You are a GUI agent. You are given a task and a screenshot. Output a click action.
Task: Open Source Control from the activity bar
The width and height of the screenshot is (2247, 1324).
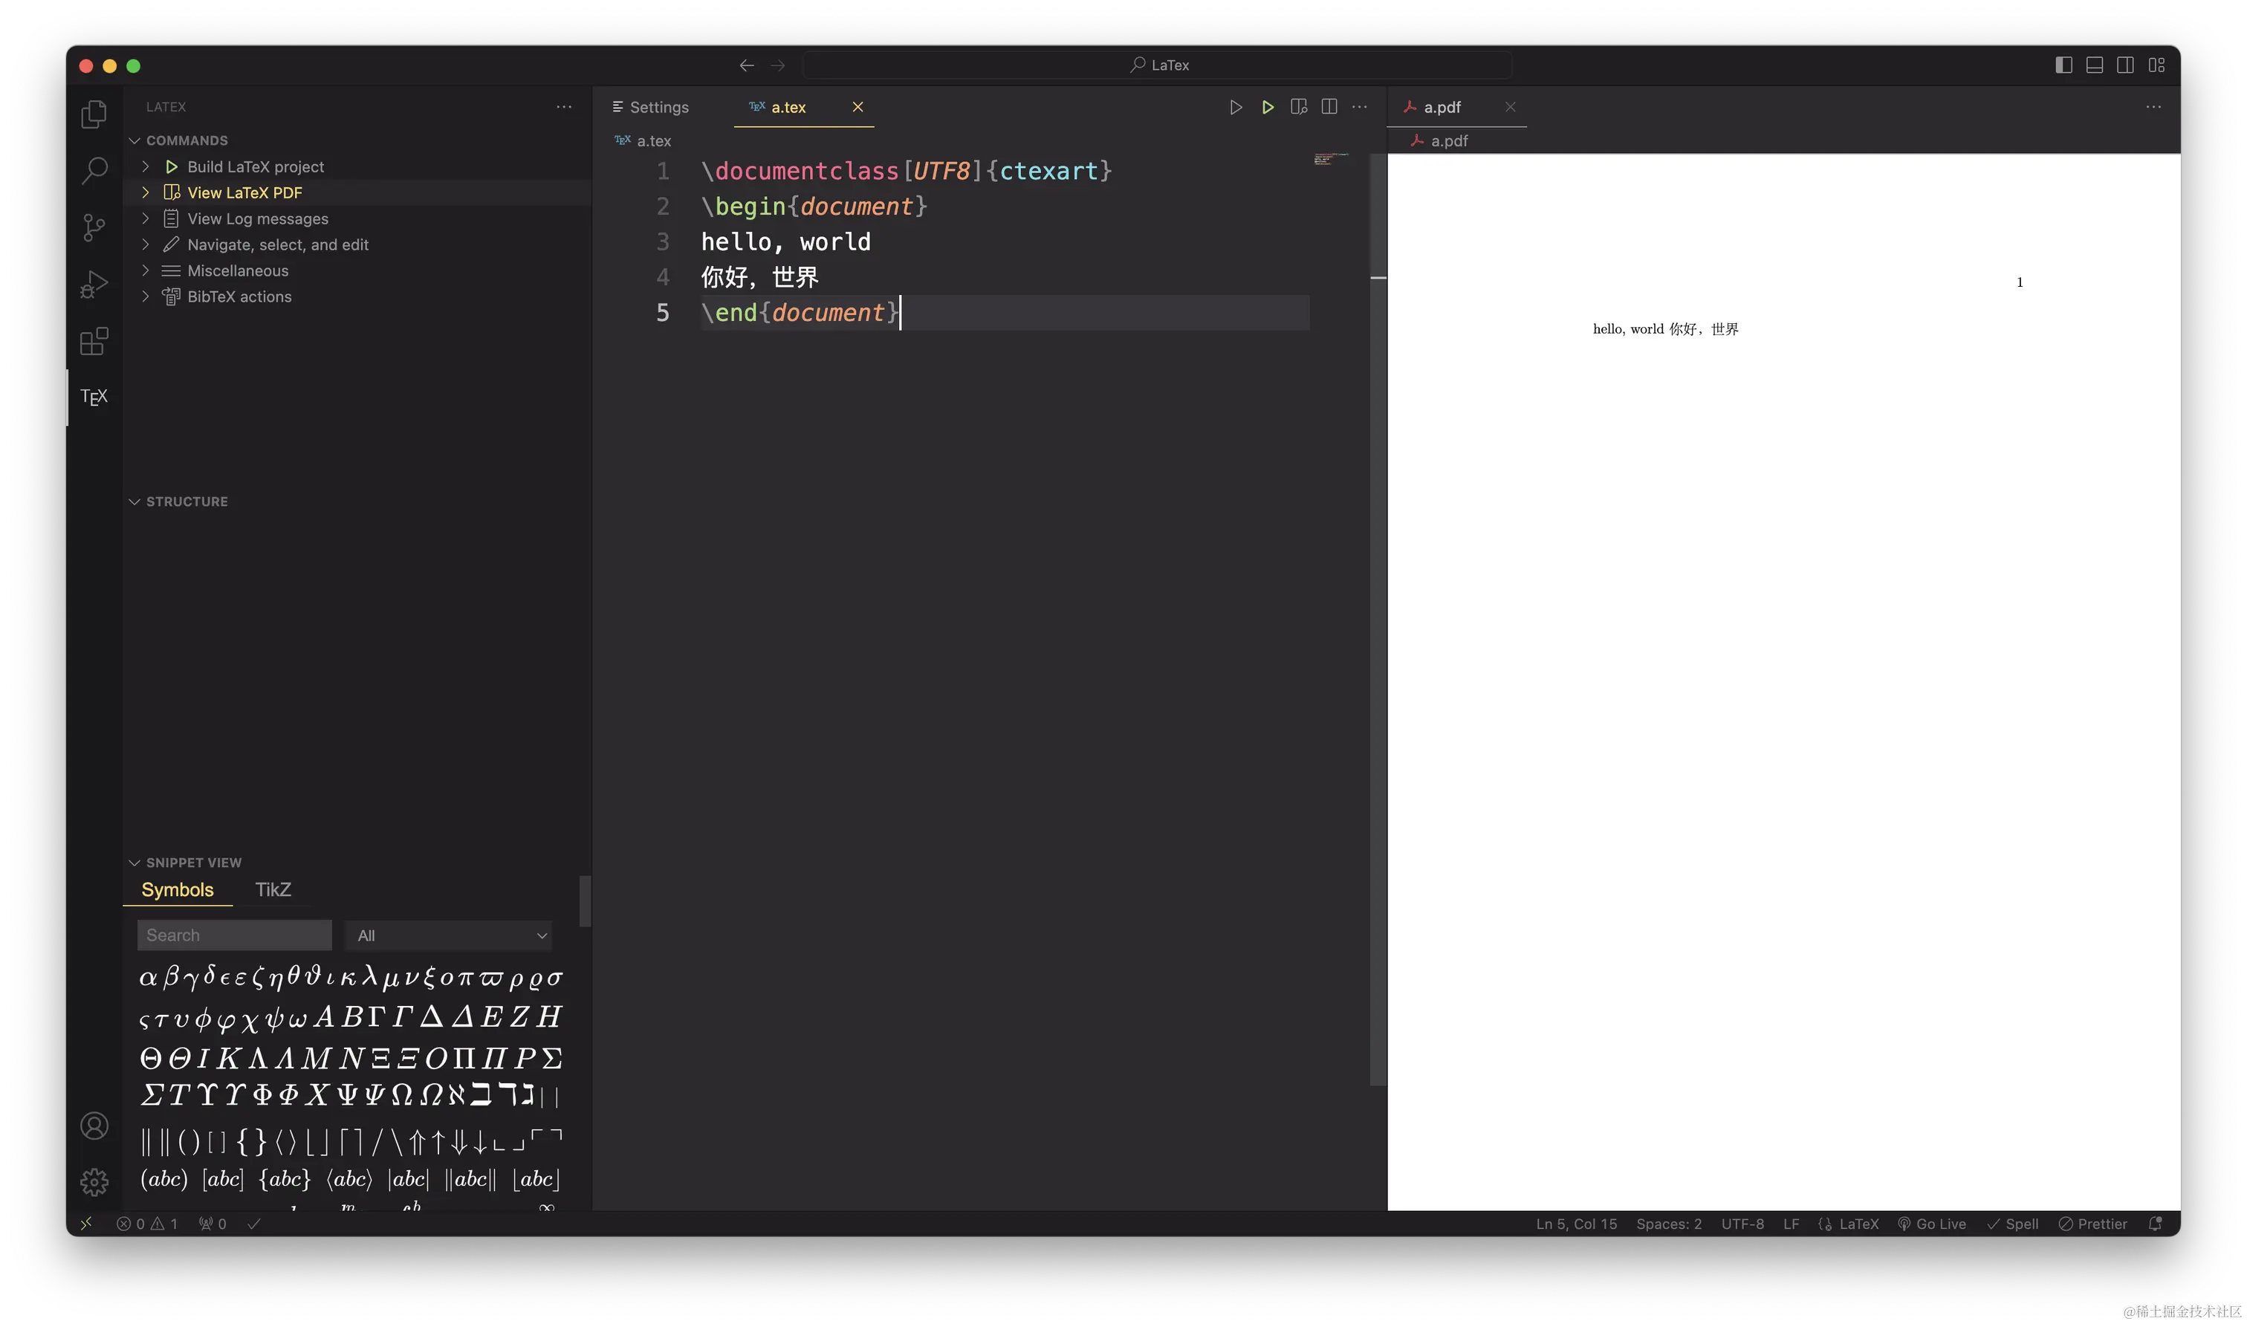coord(93,227)
